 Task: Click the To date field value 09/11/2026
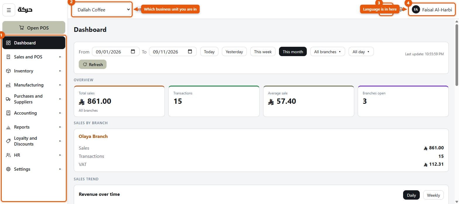[165, 52]
